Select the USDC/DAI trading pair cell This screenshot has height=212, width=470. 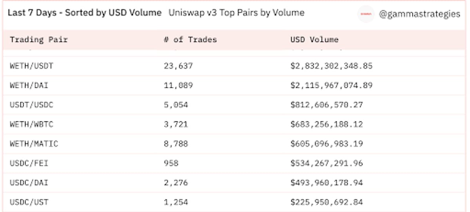click(x=29, y=183)
